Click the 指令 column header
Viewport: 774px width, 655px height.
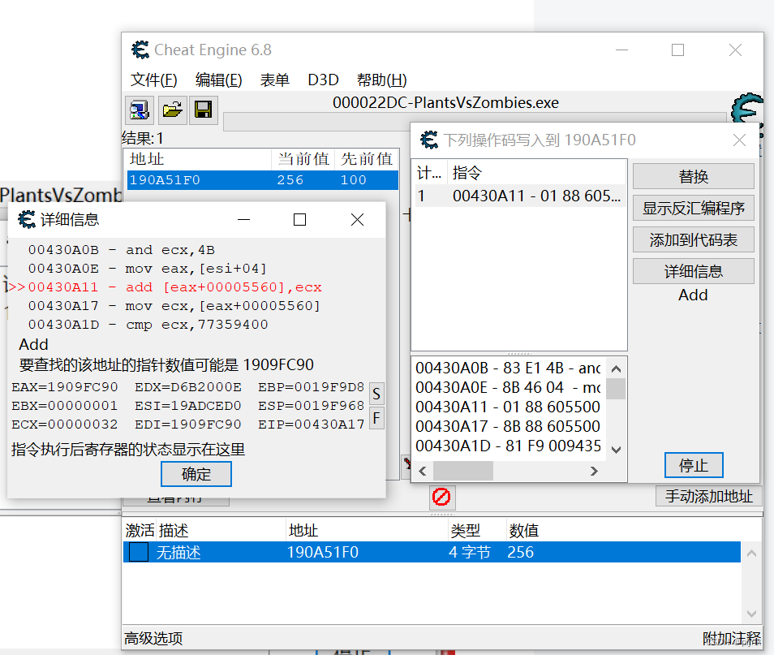(x=536, y=173)
